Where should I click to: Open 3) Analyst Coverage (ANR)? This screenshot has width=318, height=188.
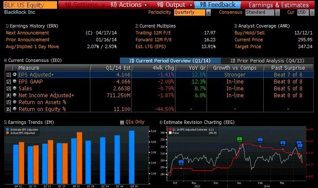coord(262,26)
